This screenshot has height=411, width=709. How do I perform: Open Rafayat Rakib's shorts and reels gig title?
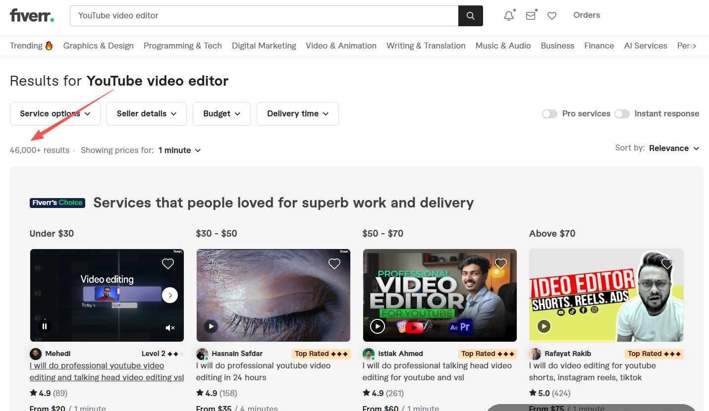(x=593, y=371)
